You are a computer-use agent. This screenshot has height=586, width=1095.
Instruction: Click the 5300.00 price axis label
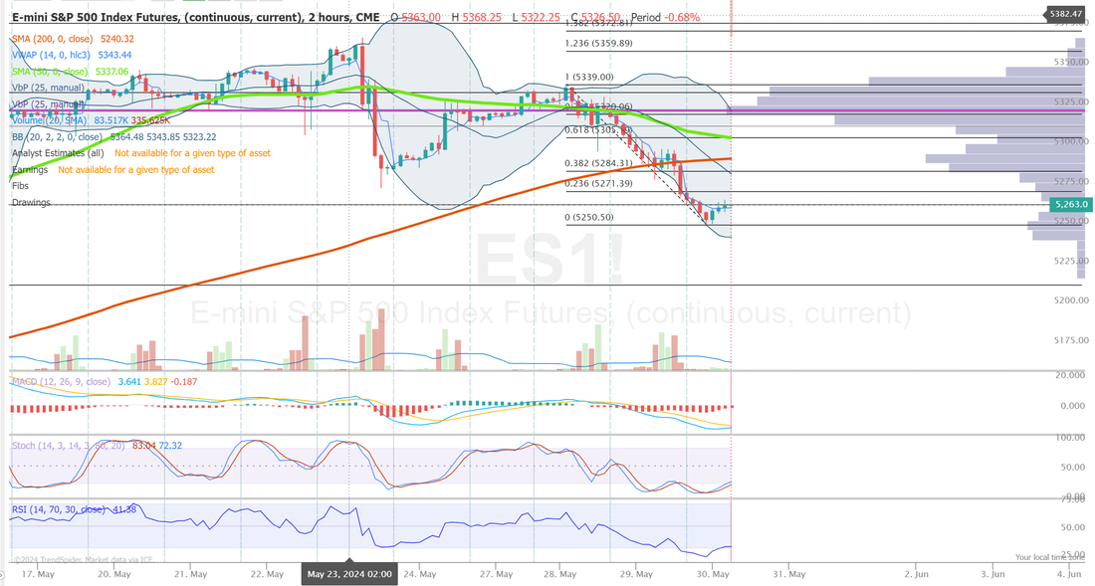[1071, 141]
